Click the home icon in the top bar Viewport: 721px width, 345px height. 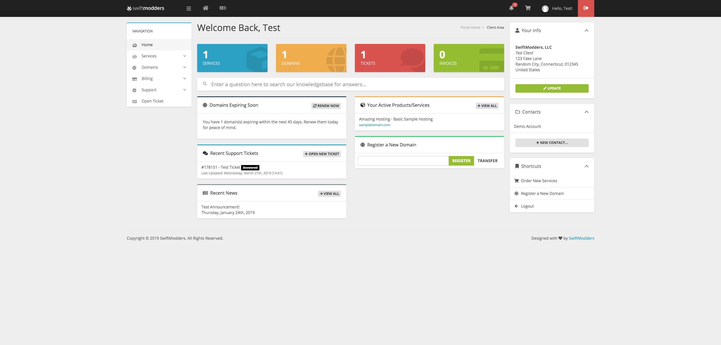206,8
